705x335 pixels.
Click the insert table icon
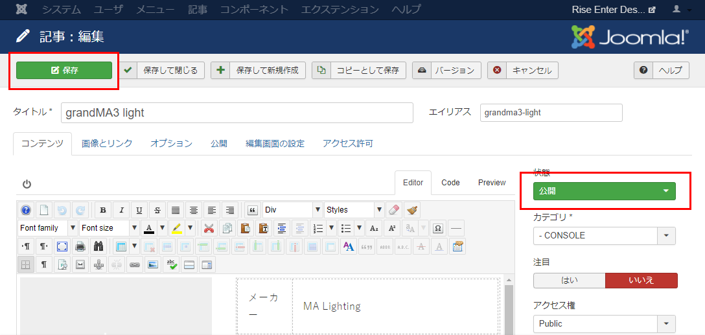point(121,246)
